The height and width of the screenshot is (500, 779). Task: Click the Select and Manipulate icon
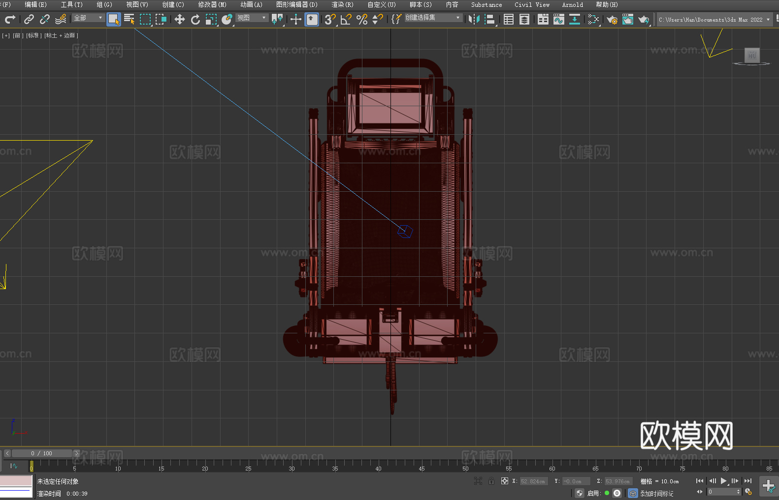pos(296,19)
